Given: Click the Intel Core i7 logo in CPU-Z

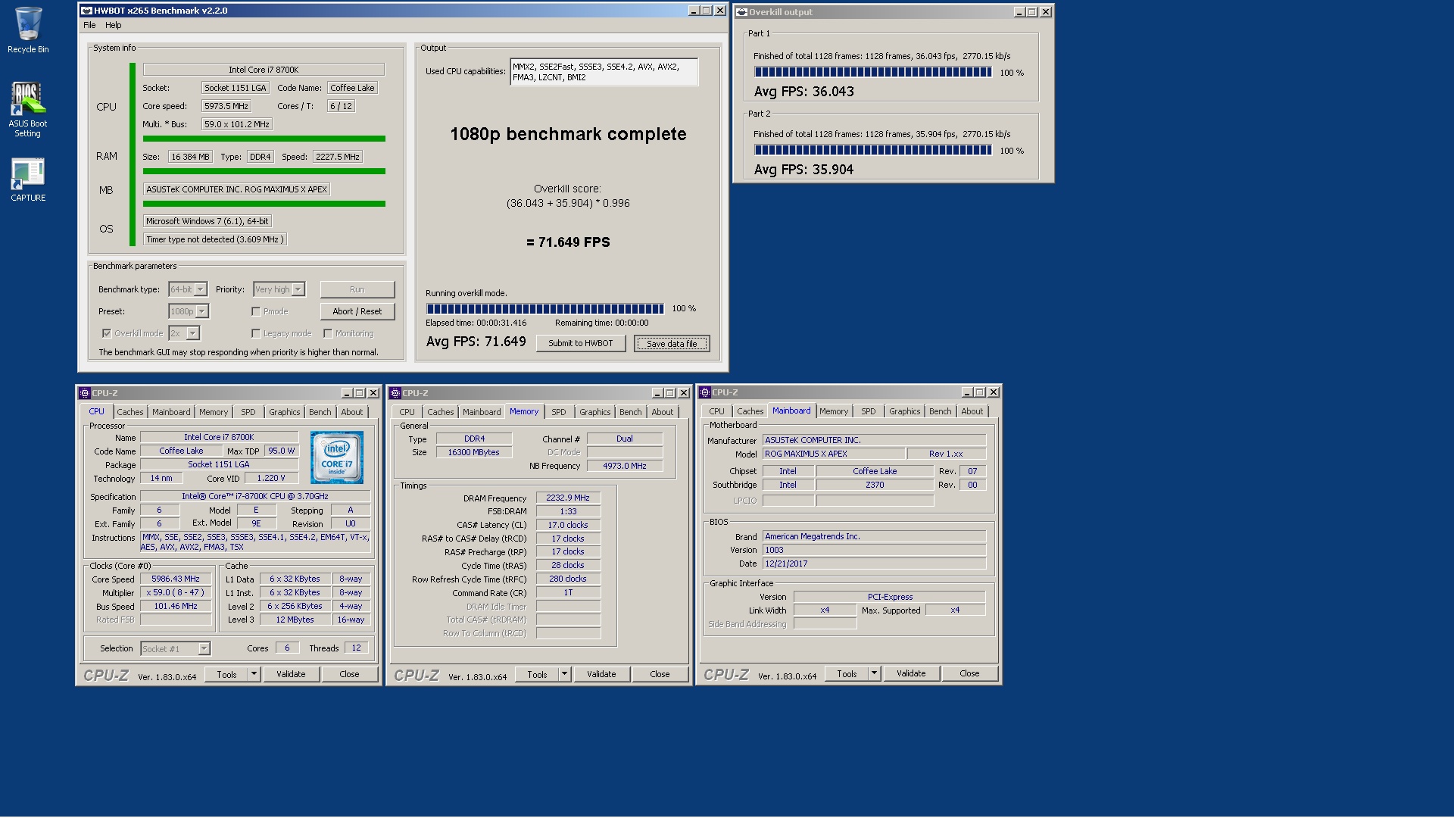Looking at the screenshot, I should point(337,457).
